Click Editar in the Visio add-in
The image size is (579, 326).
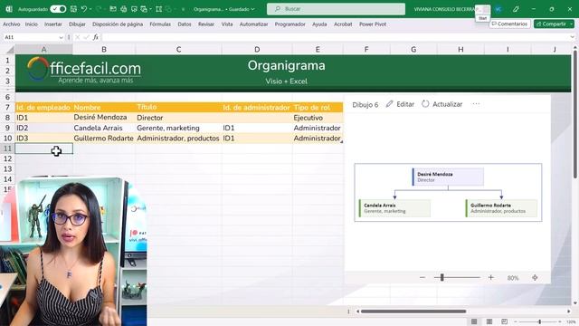tap(400, 104)
